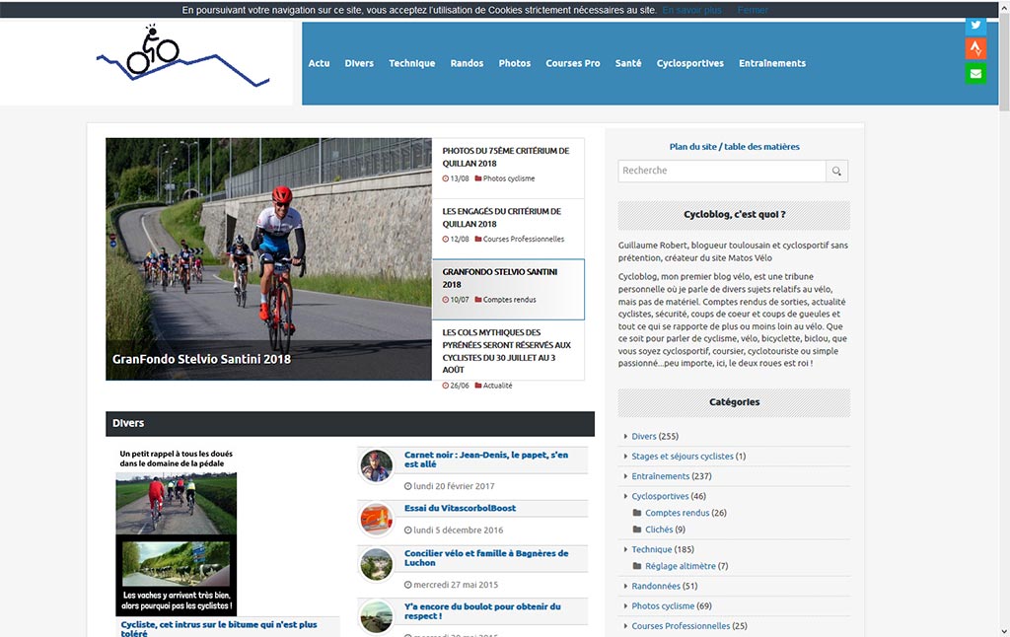Click the Recherche search field
Image resolution: width=1010 pixels, height=637 pixels.
pyautogui.click(x=722, y=171)
